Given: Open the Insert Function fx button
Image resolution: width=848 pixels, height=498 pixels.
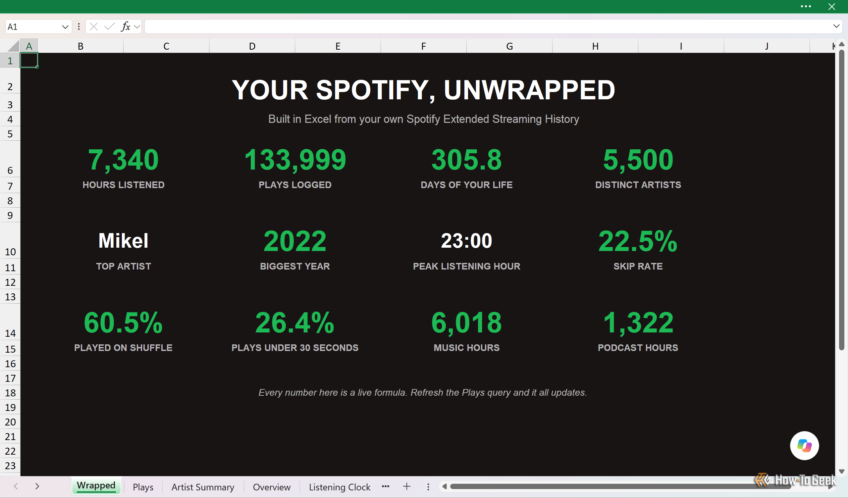Looking at the screenshot, I should click(x=126, y=26).
